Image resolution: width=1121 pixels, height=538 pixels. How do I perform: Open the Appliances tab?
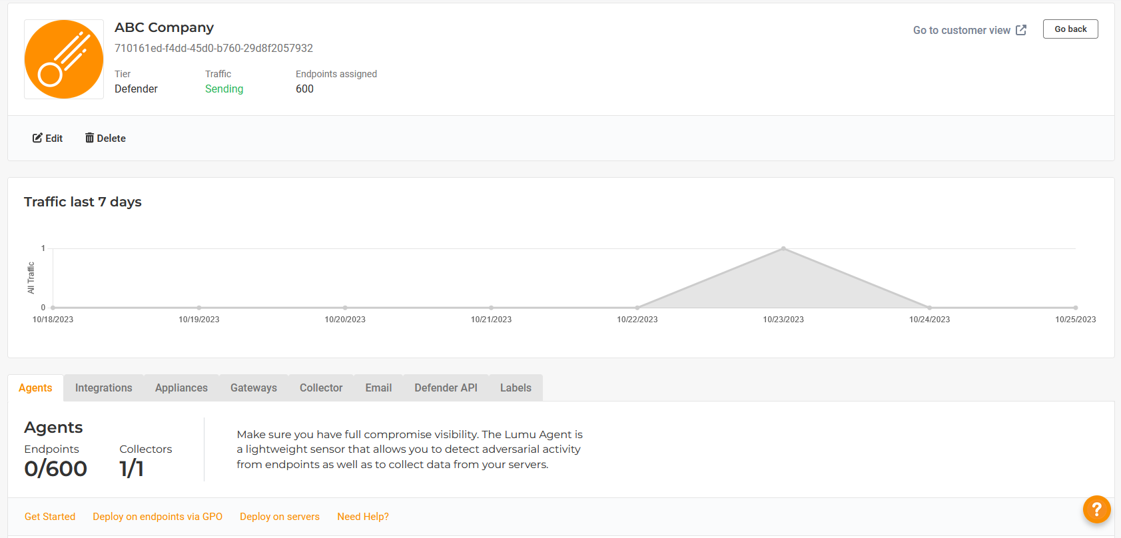181,388
